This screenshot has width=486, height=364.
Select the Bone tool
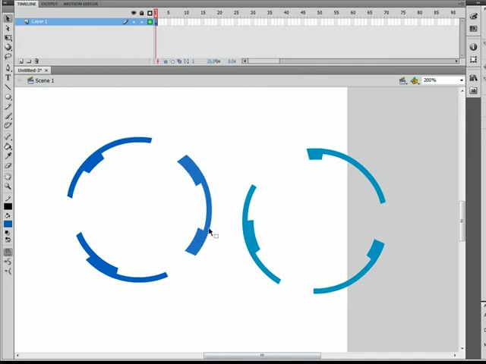coord(8,136)
